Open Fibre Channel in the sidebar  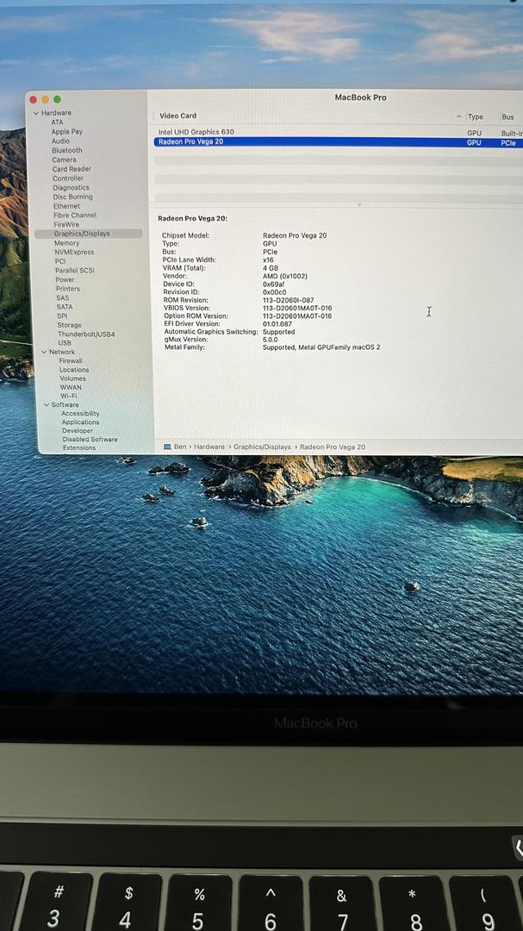(x=75, y=215)
